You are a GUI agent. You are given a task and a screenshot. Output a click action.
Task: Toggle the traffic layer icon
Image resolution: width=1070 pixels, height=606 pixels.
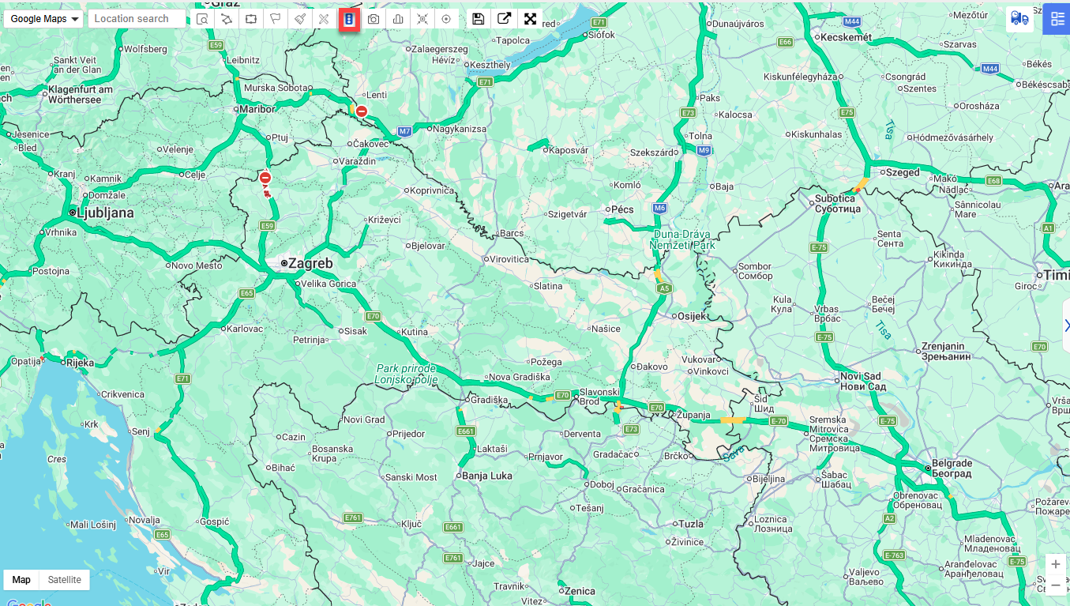(x=349, y=19)
